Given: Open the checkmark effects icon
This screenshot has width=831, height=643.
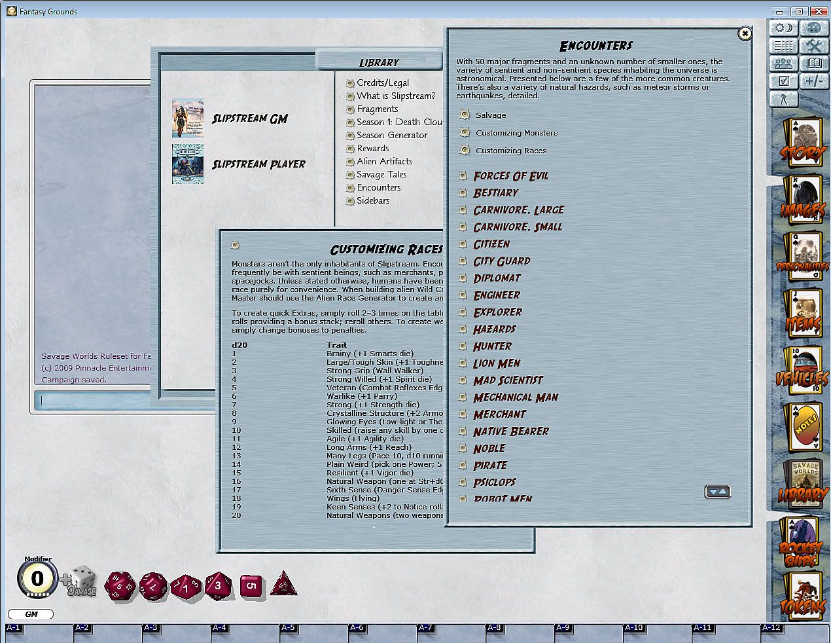Looking at the screenshot, I should pyautogui.click(x=784, y=81).
